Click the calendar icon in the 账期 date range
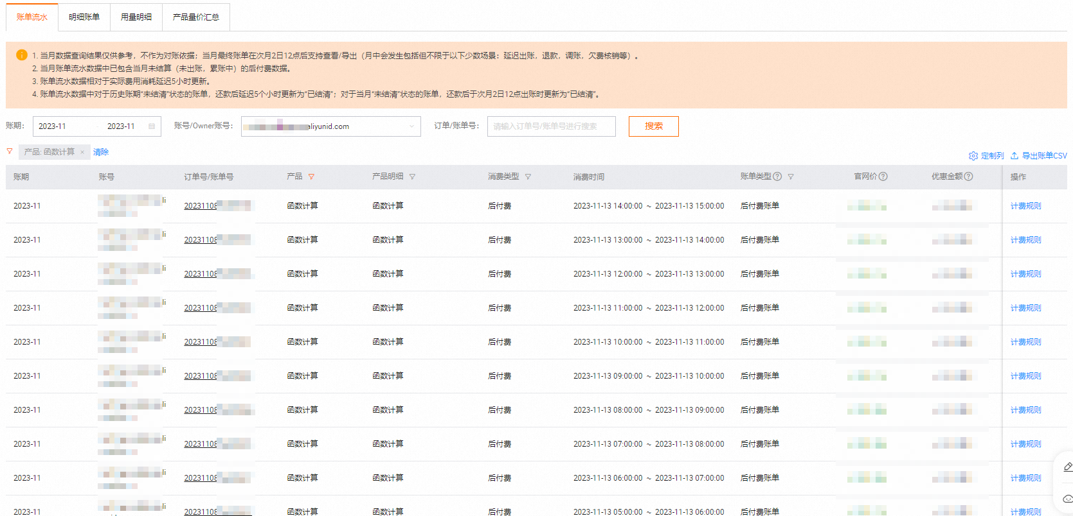This screenshot has width=1073, height=516. [152, 126]
